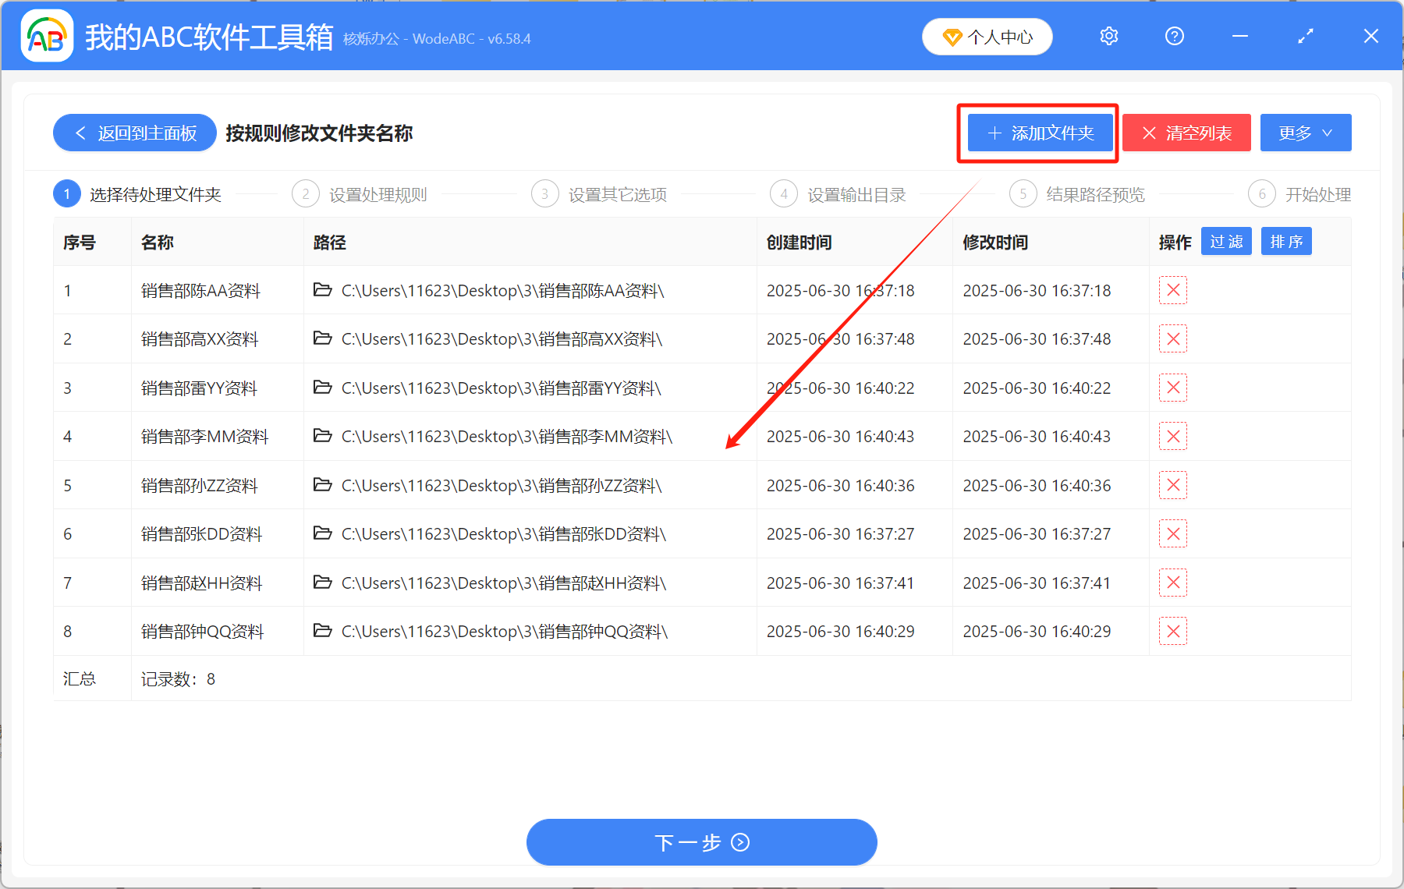The height and width of the screenshot is (889, 1404).
Task: Select the row for 销售部李MM资料
Action: [546, 436]
